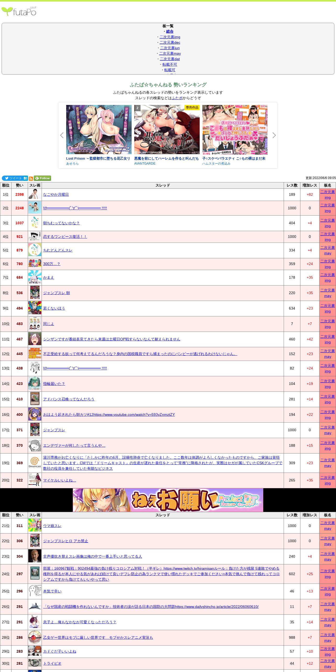Open board link in なごやか月曜日 row
336x672 pixels.
tap(328, 195)
